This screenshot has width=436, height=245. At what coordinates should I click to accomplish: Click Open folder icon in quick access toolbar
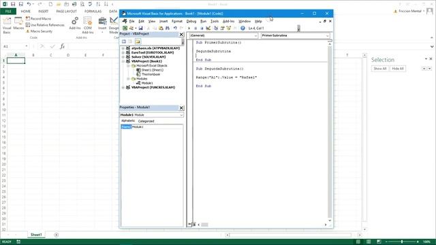(59, 4)
